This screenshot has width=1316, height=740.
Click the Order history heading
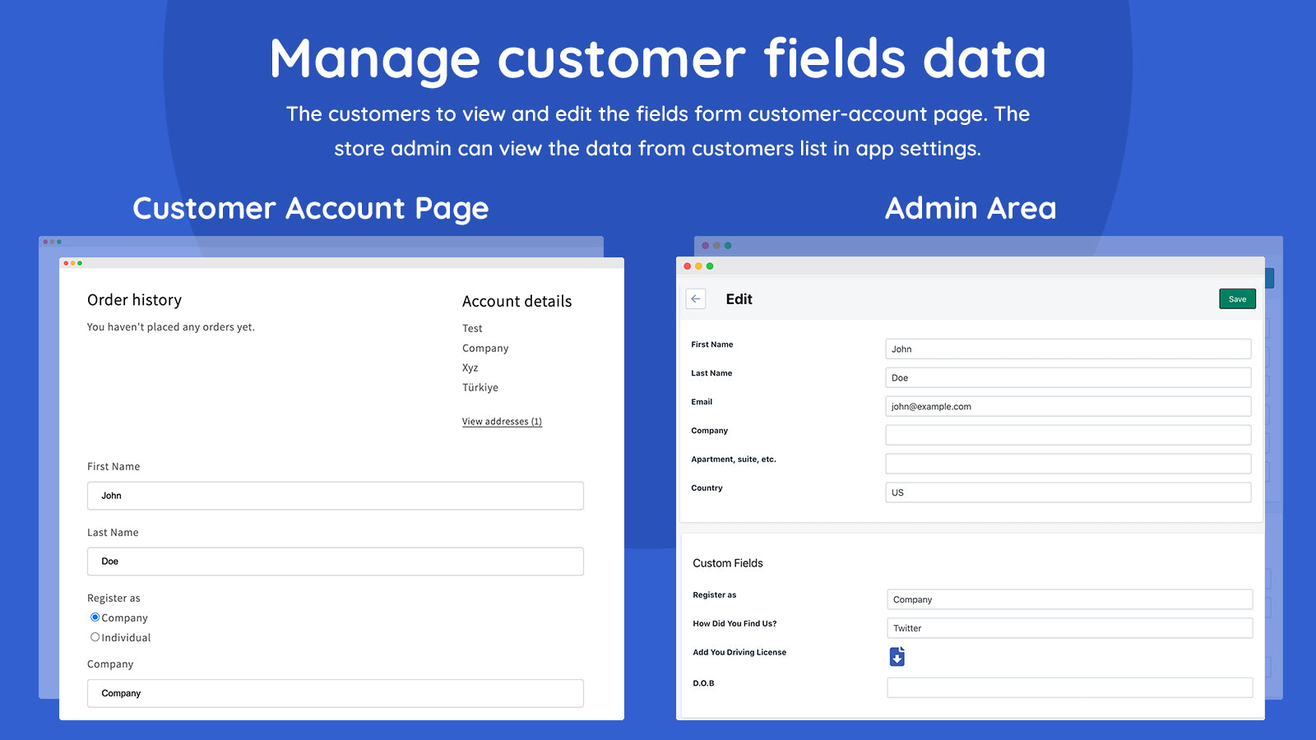[134, 300]
